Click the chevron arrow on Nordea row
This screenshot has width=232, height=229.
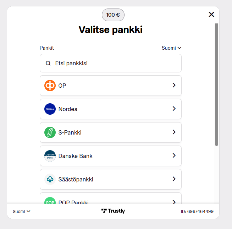click(x=174, y=109)
